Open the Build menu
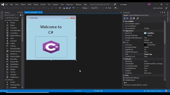Screen dimensions: 170x95 pyautogui.click(x=29, y=4)
